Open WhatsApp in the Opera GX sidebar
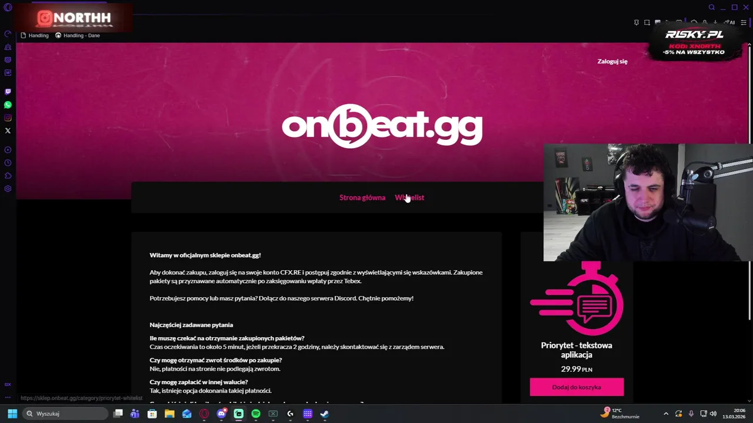 click(x=8, y=105)
